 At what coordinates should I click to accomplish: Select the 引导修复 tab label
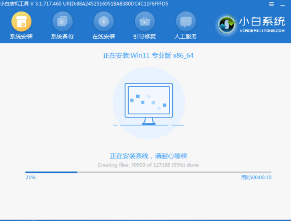145,37
